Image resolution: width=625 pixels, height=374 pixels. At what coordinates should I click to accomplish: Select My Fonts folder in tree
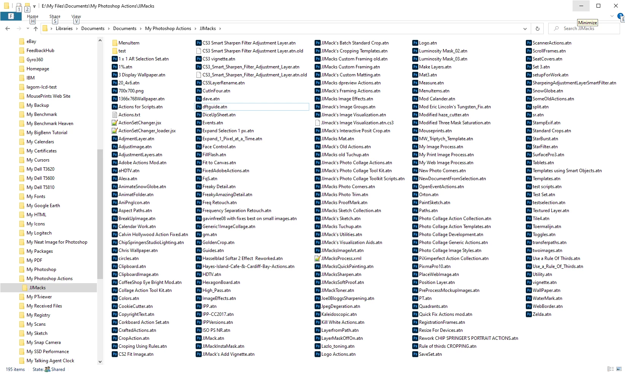36,197
